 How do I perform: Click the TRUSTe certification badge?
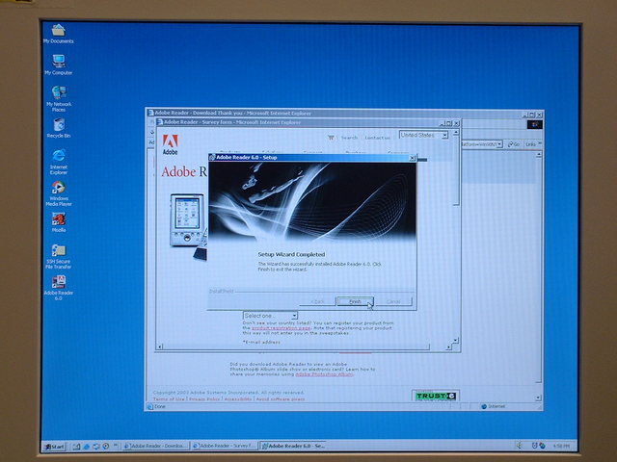[435, 396]
